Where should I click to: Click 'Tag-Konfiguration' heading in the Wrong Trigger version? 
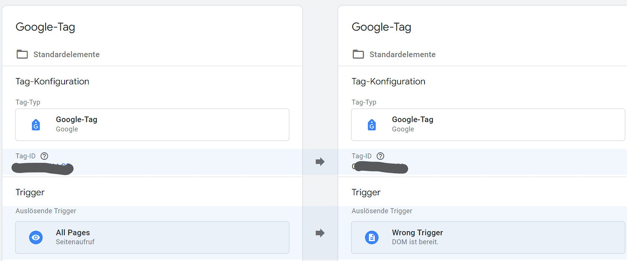click(388, 81)
